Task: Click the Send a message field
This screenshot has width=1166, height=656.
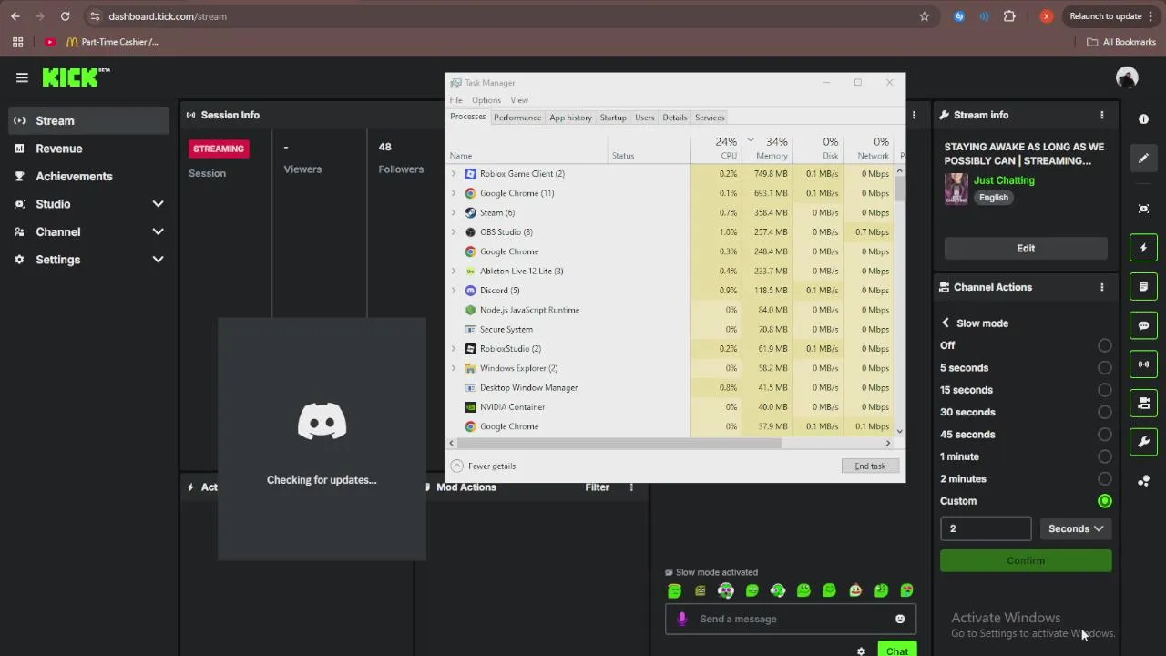Action: [x=793, y=620]
